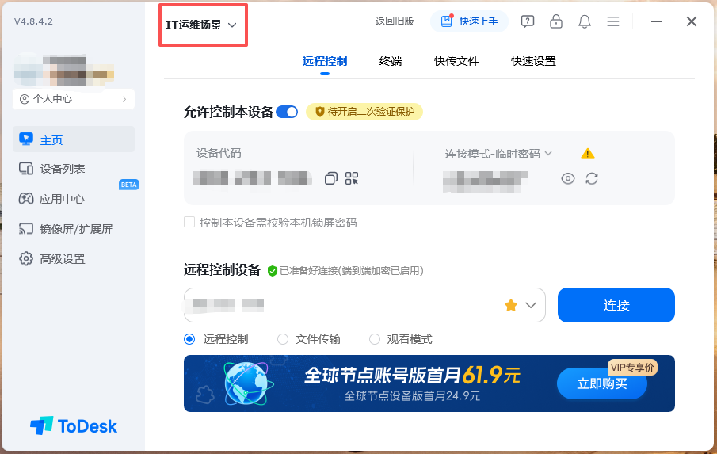Switch to the 远程控制 tab
717x454 pixels.
tap(325, 61)
